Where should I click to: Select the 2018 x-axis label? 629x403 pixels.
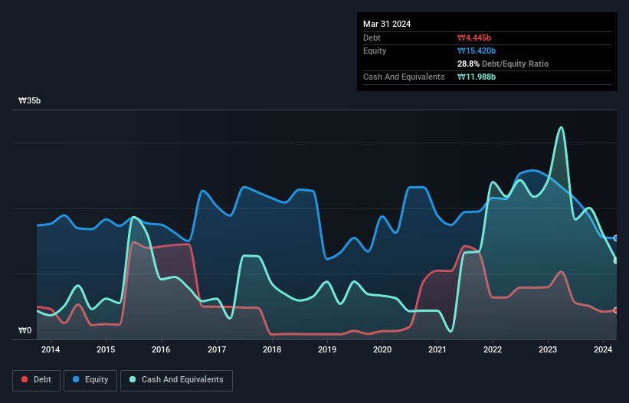pos(272,350)
